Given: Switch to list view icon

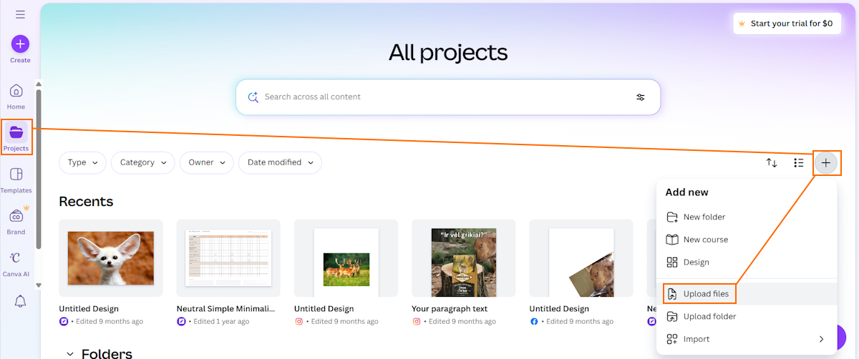Looking at the screenshot, I should click(x=799, y=163).
